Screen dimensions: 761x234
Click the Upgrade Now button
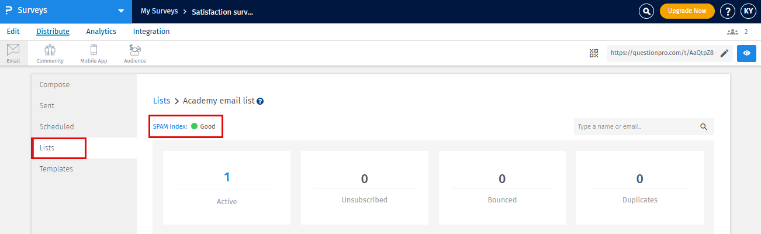pos(687,11)
